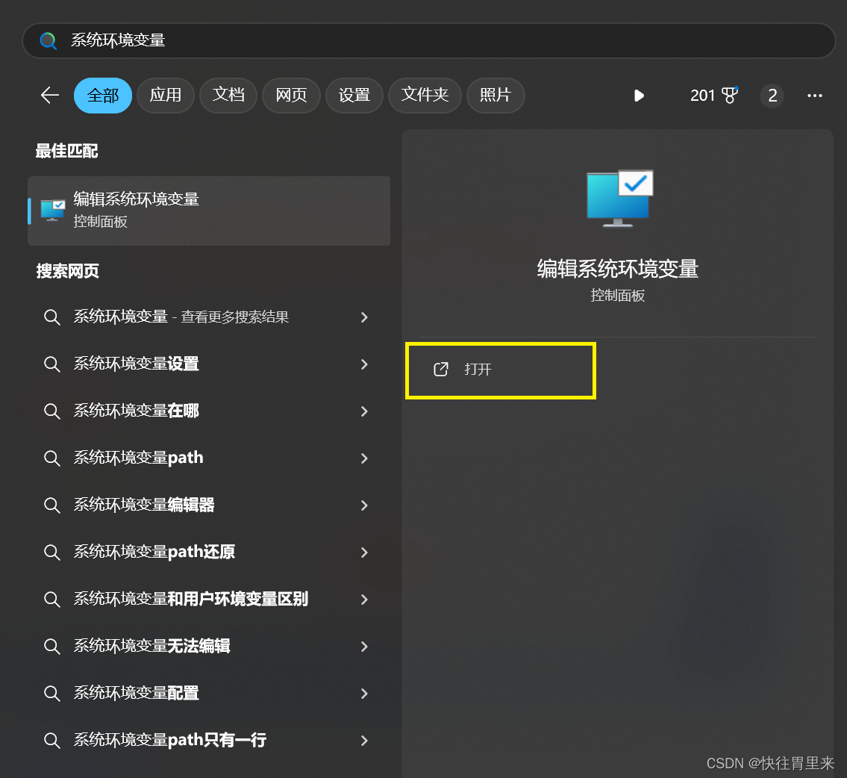
Task: Expand chevron for path只有一行 row
Action: pos(365,740)
